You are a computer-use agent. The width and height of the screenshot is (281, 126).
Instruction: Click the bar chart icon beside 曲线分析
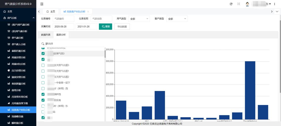click(x=9, y=90)
